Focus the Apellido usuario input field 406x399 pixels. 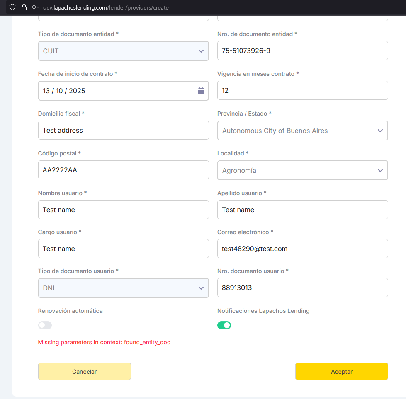pos(302,210)
